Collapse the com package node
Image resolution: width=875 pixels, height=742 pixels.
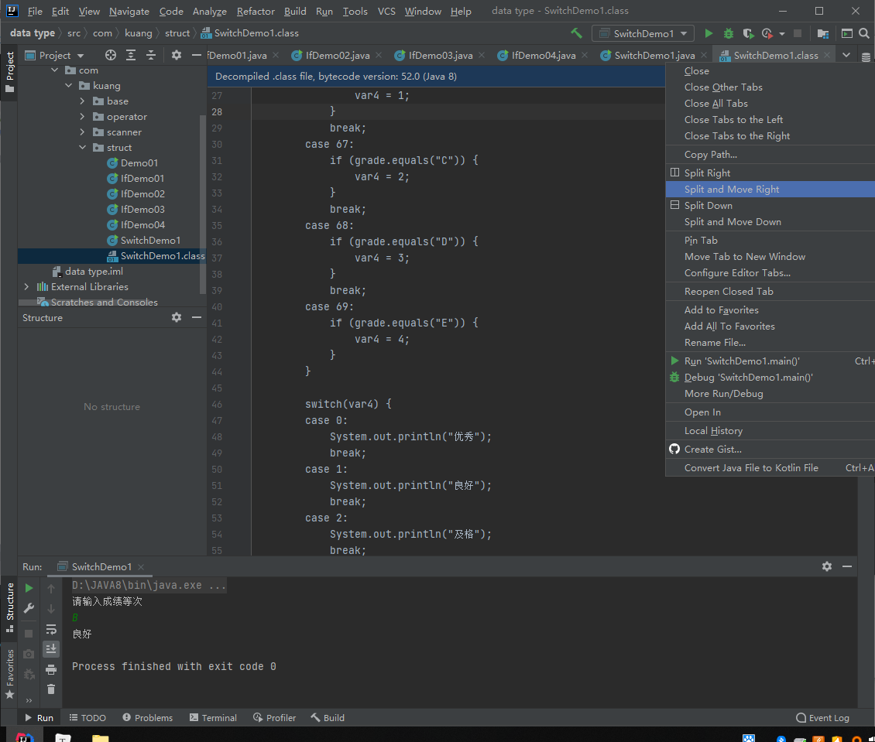tap(55, 70)
